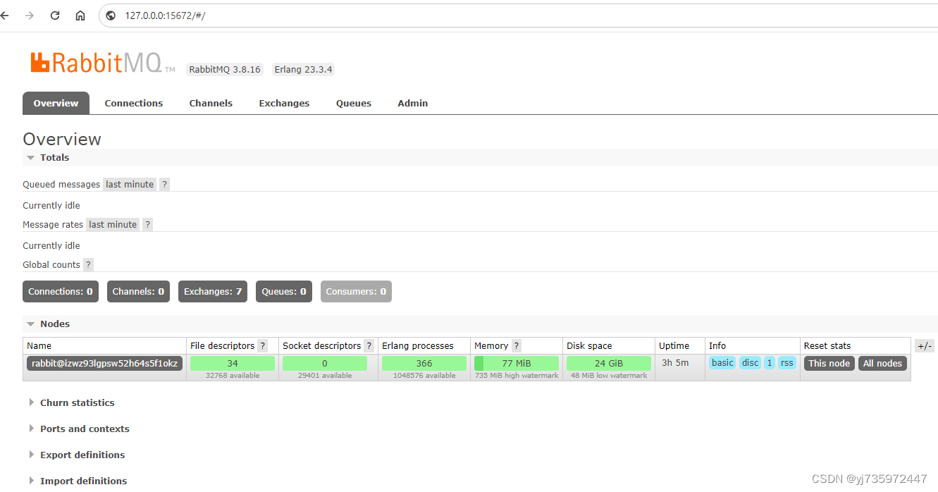Go to the Queues tab
The width and height of the screenshot is (938, 492).
(x=354, y=103)
